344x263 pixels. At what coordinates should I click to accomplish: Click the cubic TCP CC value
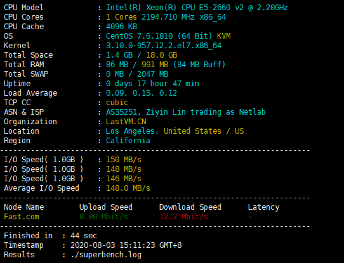(117, 103)
